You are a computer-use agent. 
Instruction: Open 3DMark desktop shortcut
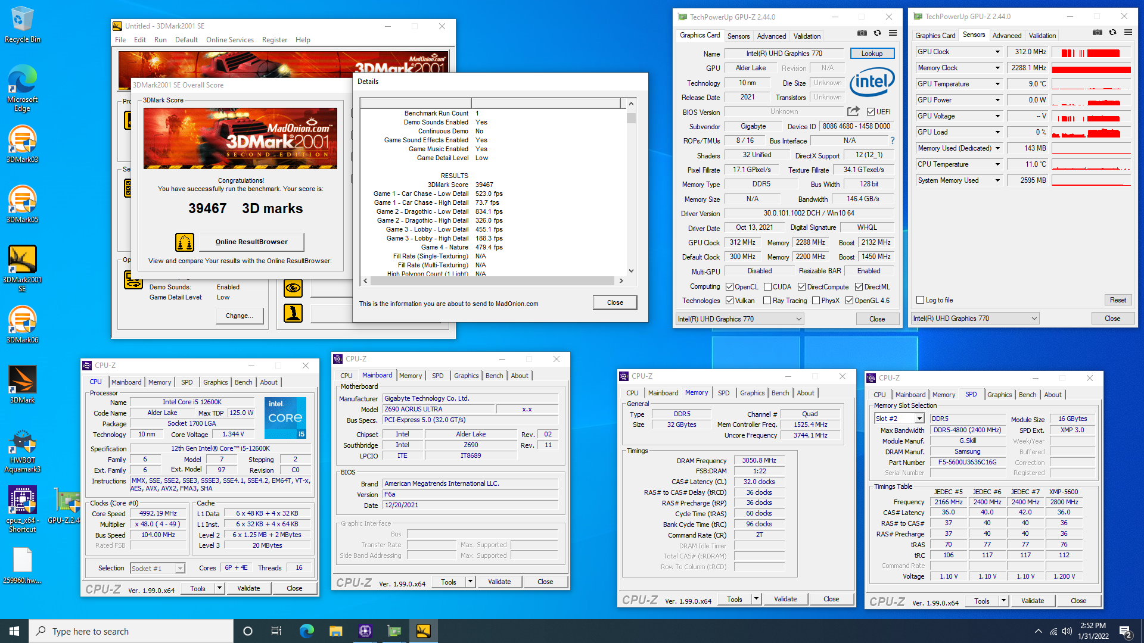pyautogui.click(x=22, y=385)
